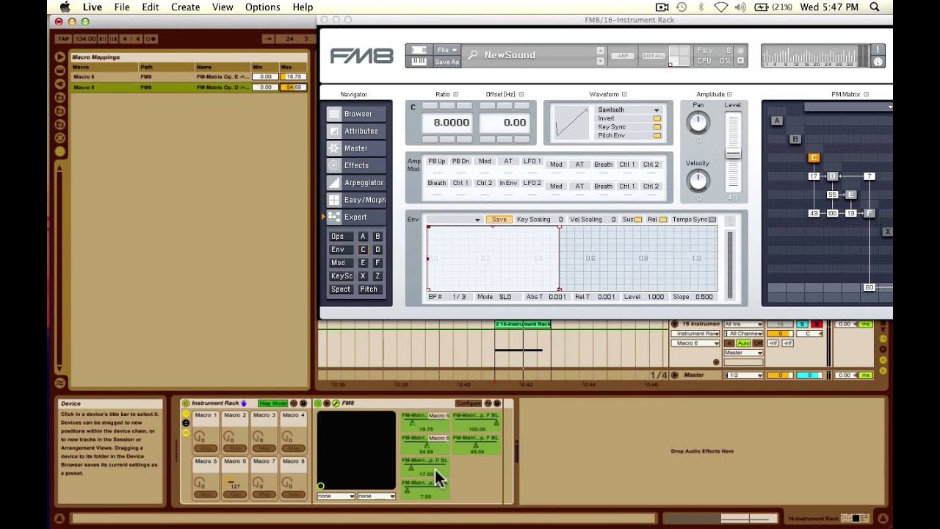Toggle the Instrument Rack device activator
Viewport: 940px width, 529px height.
pos(186,403)
